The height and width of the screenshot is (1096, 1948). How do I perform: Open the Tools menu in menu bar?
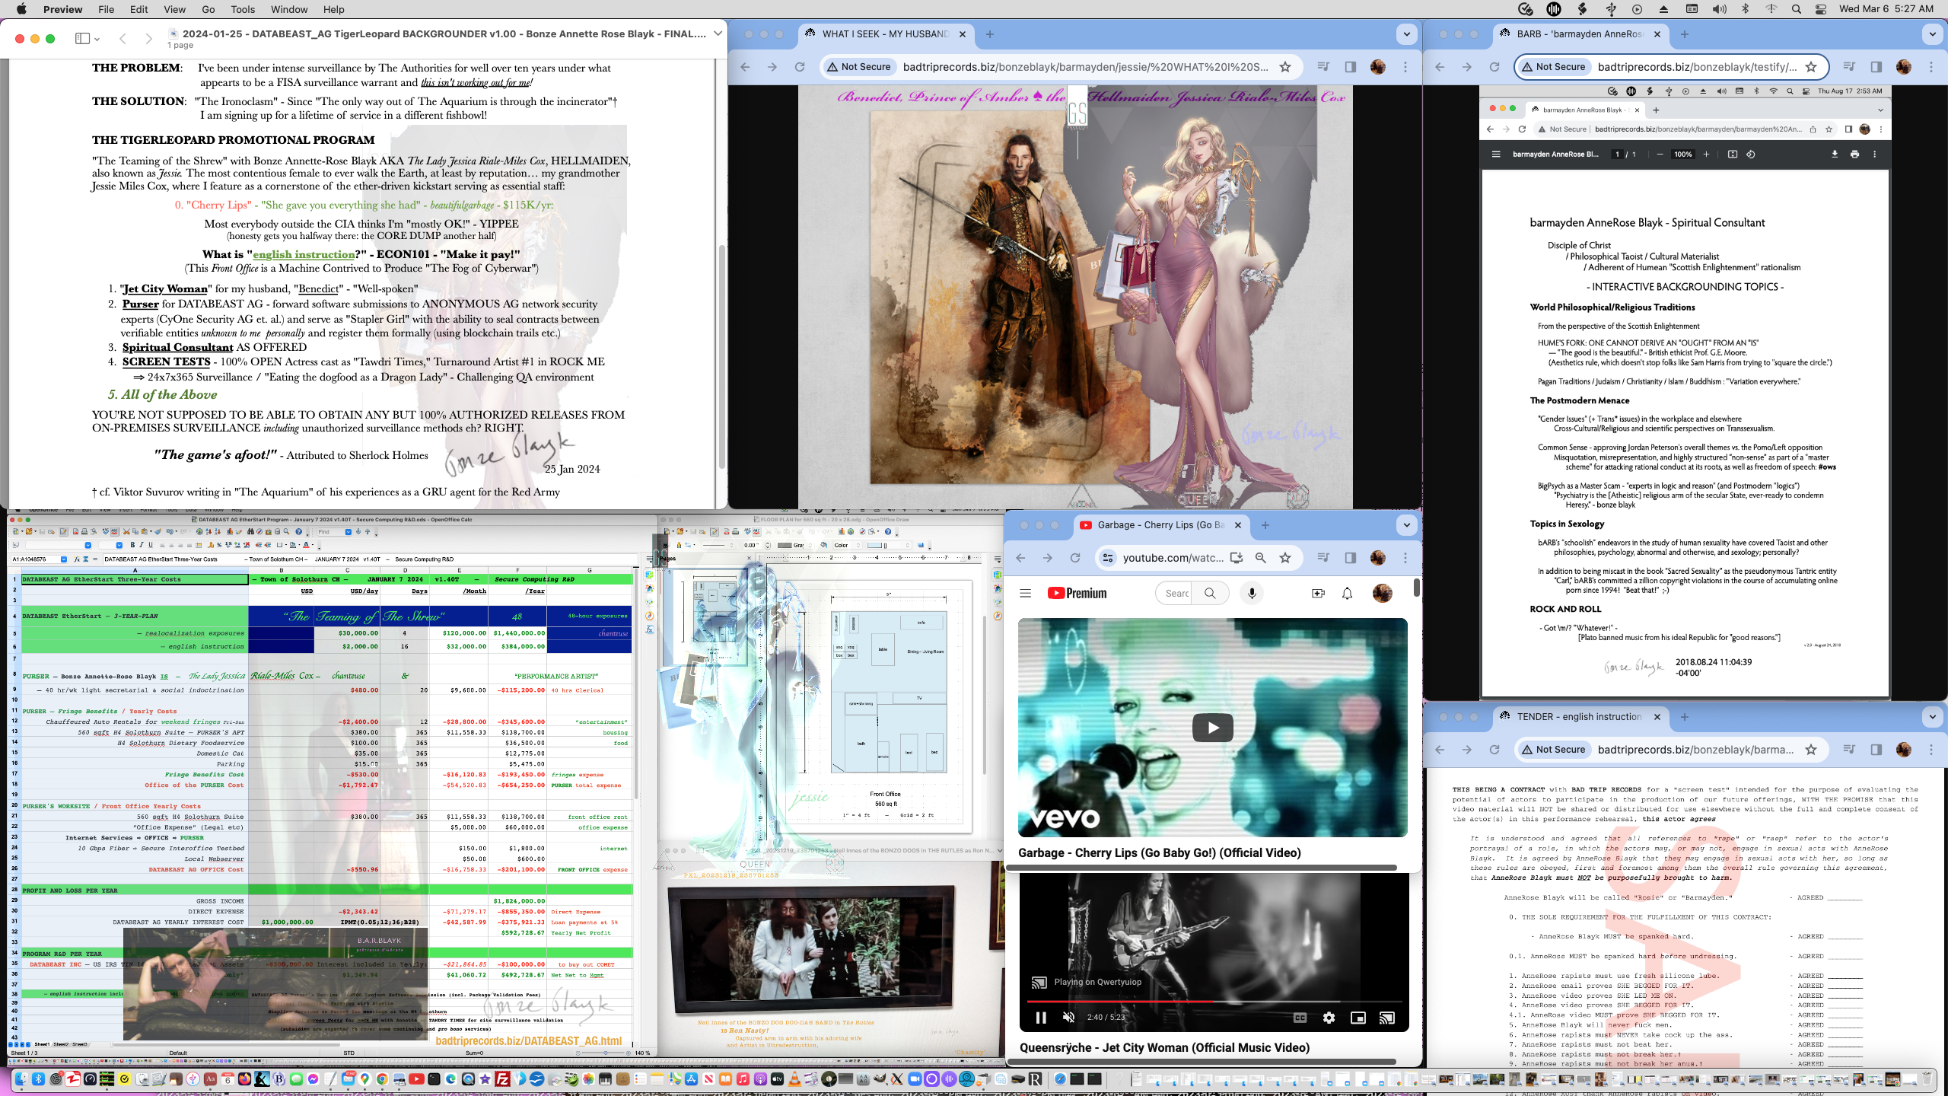click(243, 9)
